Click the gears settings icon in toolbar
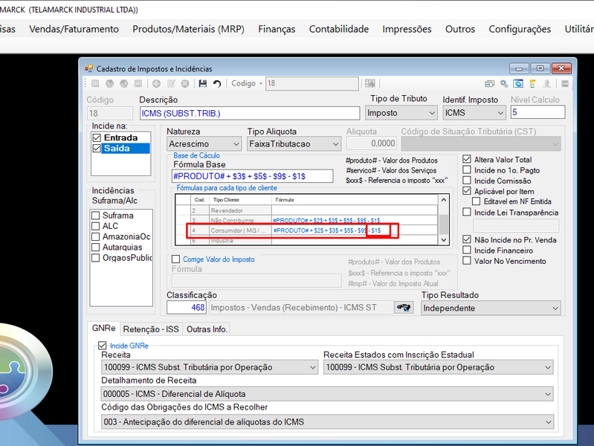594x446 pixels. tap(504, 83)
